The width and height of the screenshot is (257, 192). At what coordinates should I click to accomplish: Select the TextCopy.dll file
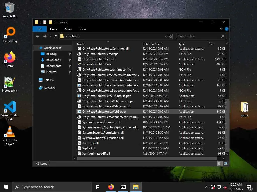(x=151, y=143)
